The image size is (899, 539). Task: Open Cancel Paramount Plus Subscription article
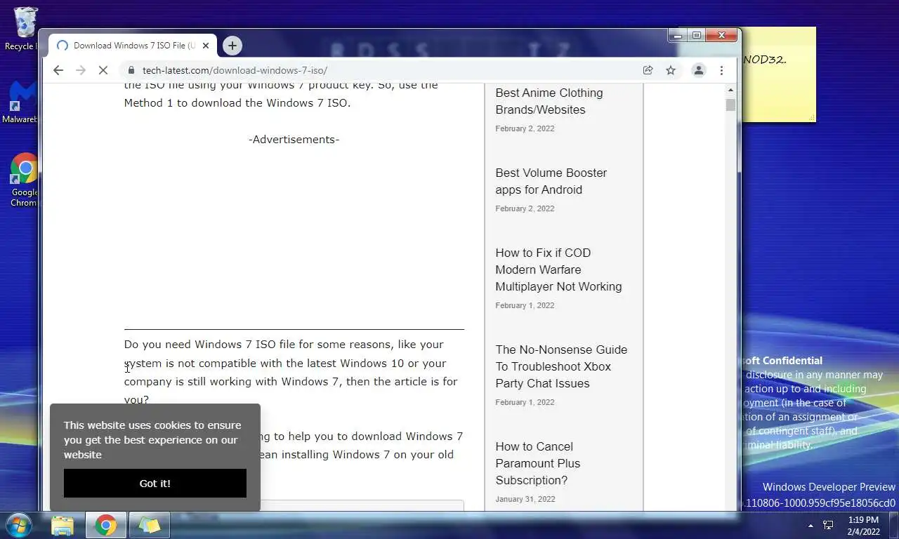pos(538,463)
